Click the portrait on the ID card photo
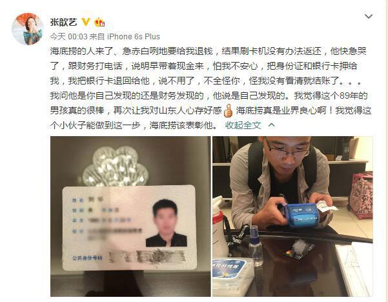Screen dimensions: 388x302 [x=166, y=223]
